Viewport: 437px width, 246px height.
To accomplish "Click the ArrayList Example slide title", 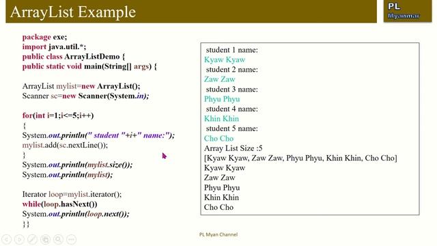I will 73,12.
